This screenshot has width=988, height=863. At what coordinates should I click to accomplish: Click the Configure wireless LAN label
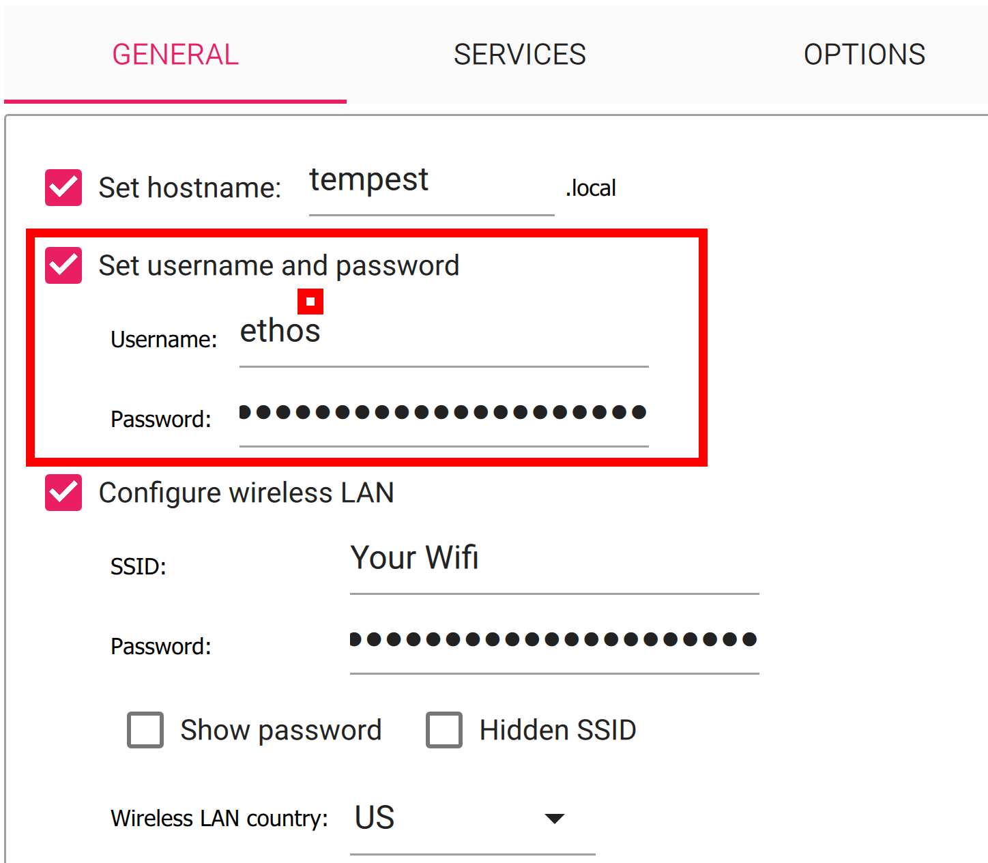click(246, 493)
